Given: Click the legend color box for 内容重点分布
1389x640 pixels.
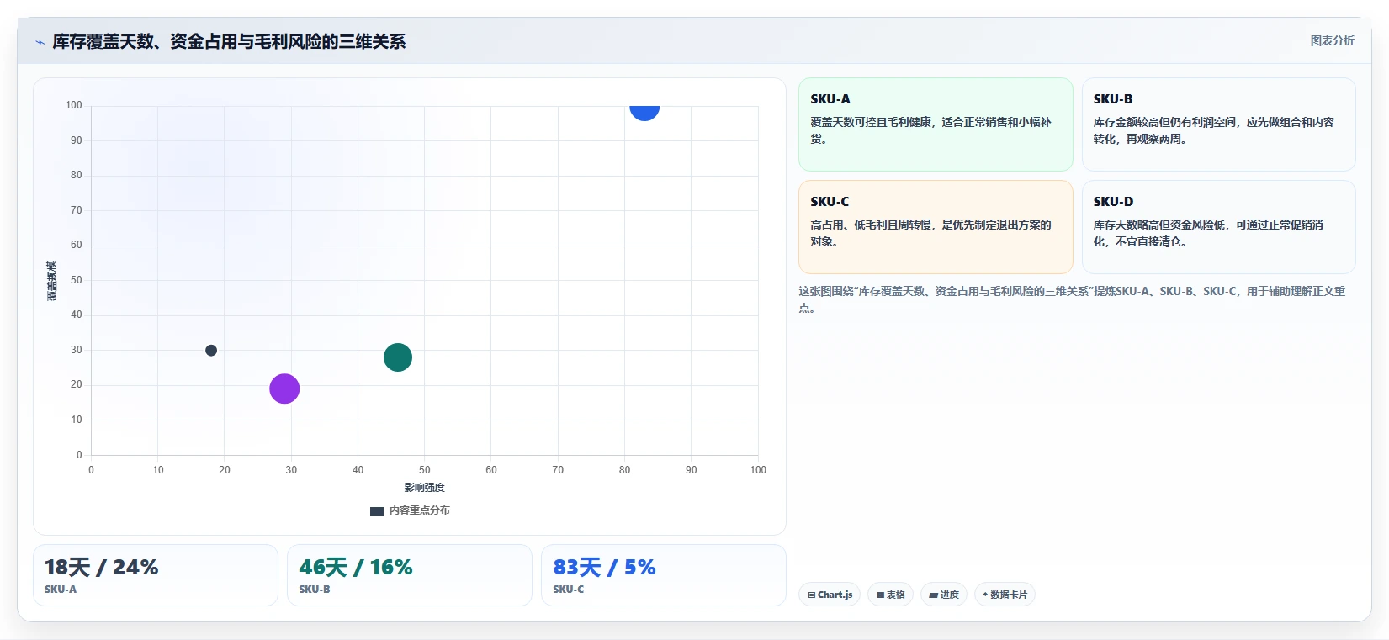Looking at the screenshot, I should coord(377,510).
